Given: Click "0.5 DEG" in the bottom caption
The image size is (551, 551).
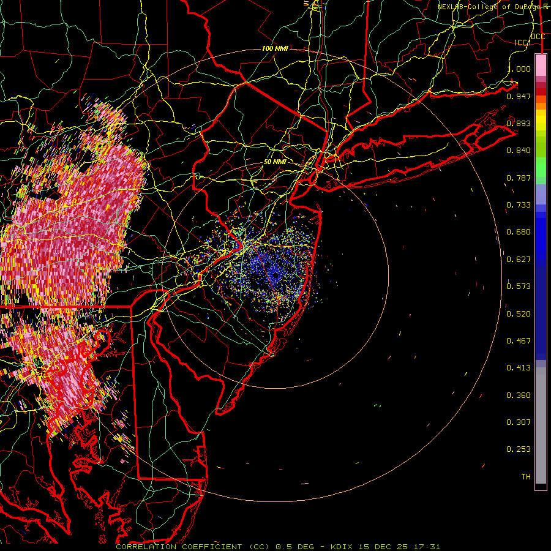Looking at the screenshot, I should 296,547.
